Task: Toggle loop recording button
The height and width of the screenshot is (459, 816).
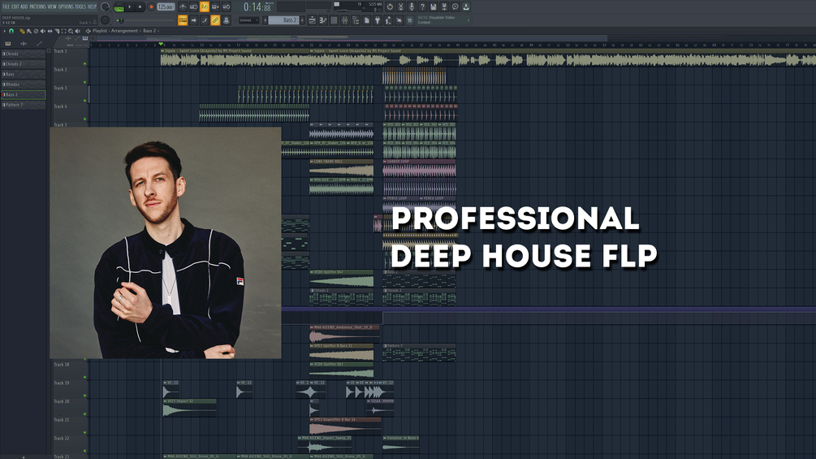Action: [227, 6]
